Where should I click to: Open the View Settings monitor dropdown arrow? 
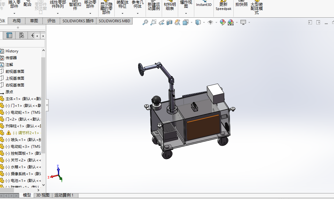tap(249, 22)
